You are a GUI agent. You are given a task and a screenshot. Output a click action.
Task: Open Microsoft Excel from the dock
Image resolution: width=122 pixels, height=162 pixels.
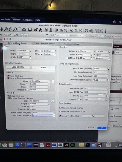click(61, 145)
